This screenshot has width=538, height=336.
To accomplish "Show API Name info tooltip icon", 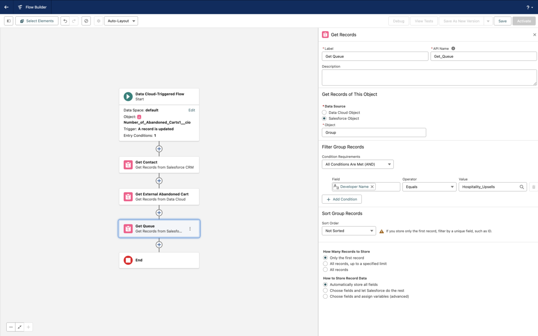I will (453, 48).
